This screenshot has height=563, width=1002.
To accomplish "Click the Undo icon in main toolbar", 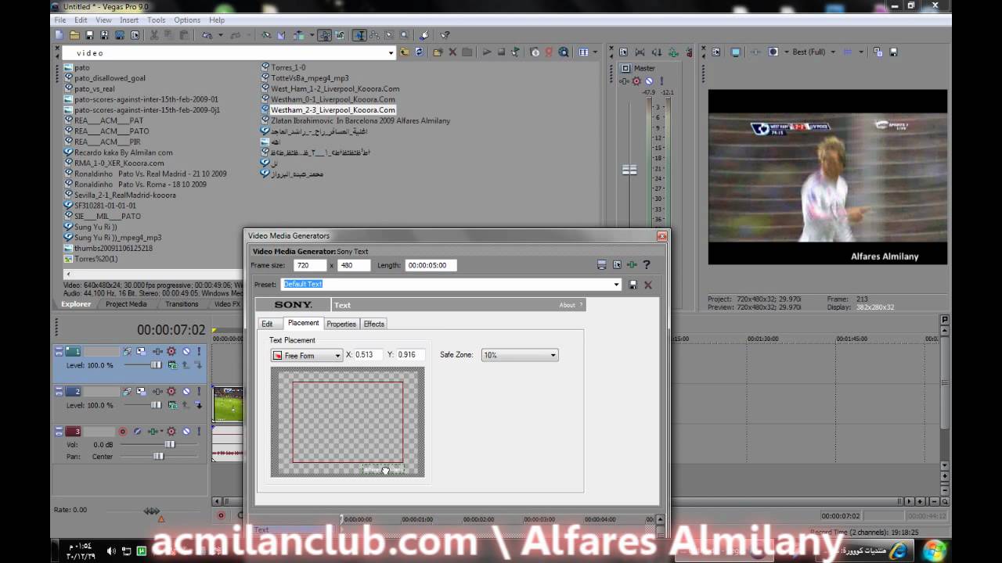I will click(x=207, y=34).
